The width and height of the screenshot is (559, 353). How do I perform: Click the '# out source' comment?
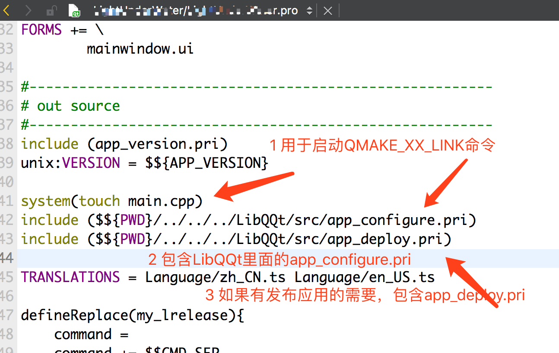coord(71,106)
